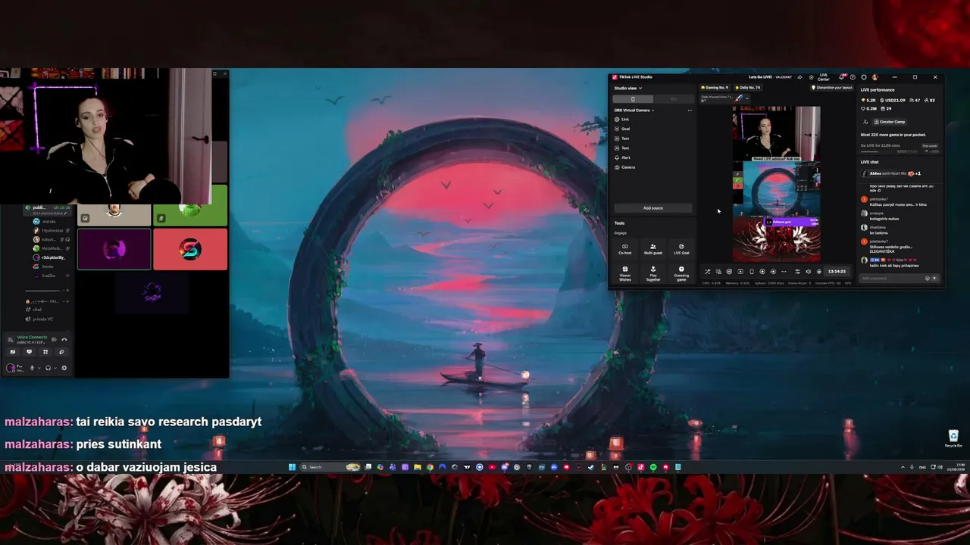Open the TikTok icon in the Windows taskbar

[x=641, y=467]
